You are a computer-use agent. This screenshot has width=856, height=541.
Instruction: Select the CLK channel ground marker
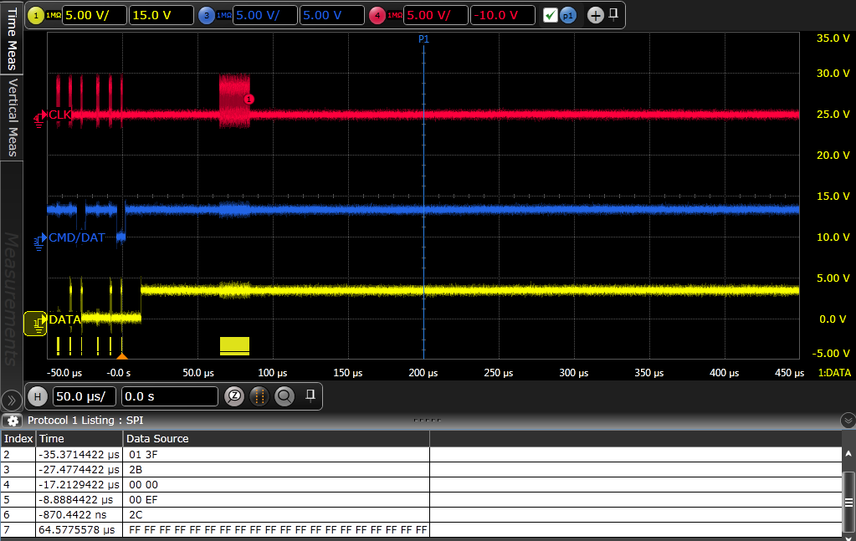point(39,118)
